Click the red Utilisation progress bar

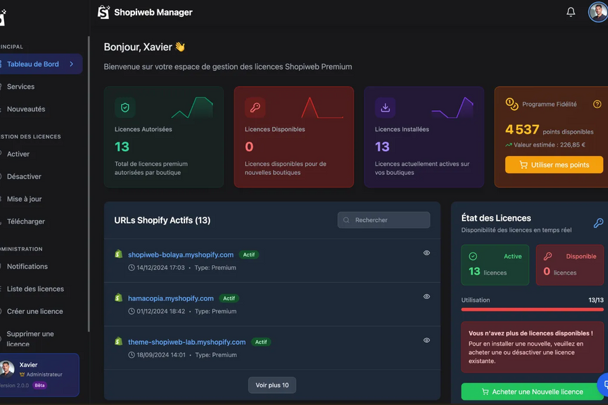point(532,309)
